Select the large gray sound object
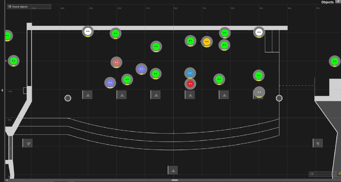Viewport: 341px width, 182px height. (x=259, y=92)
